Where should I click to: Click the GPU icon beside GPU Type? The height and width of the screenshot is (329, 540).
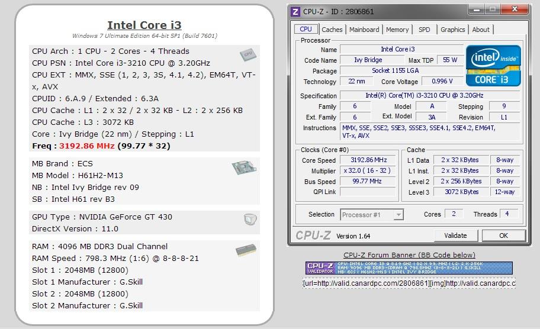pos(250,219)
